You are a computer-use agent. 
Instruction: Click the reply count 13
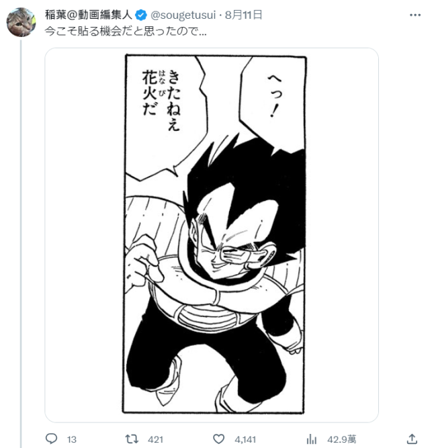(x=72, y=439)
